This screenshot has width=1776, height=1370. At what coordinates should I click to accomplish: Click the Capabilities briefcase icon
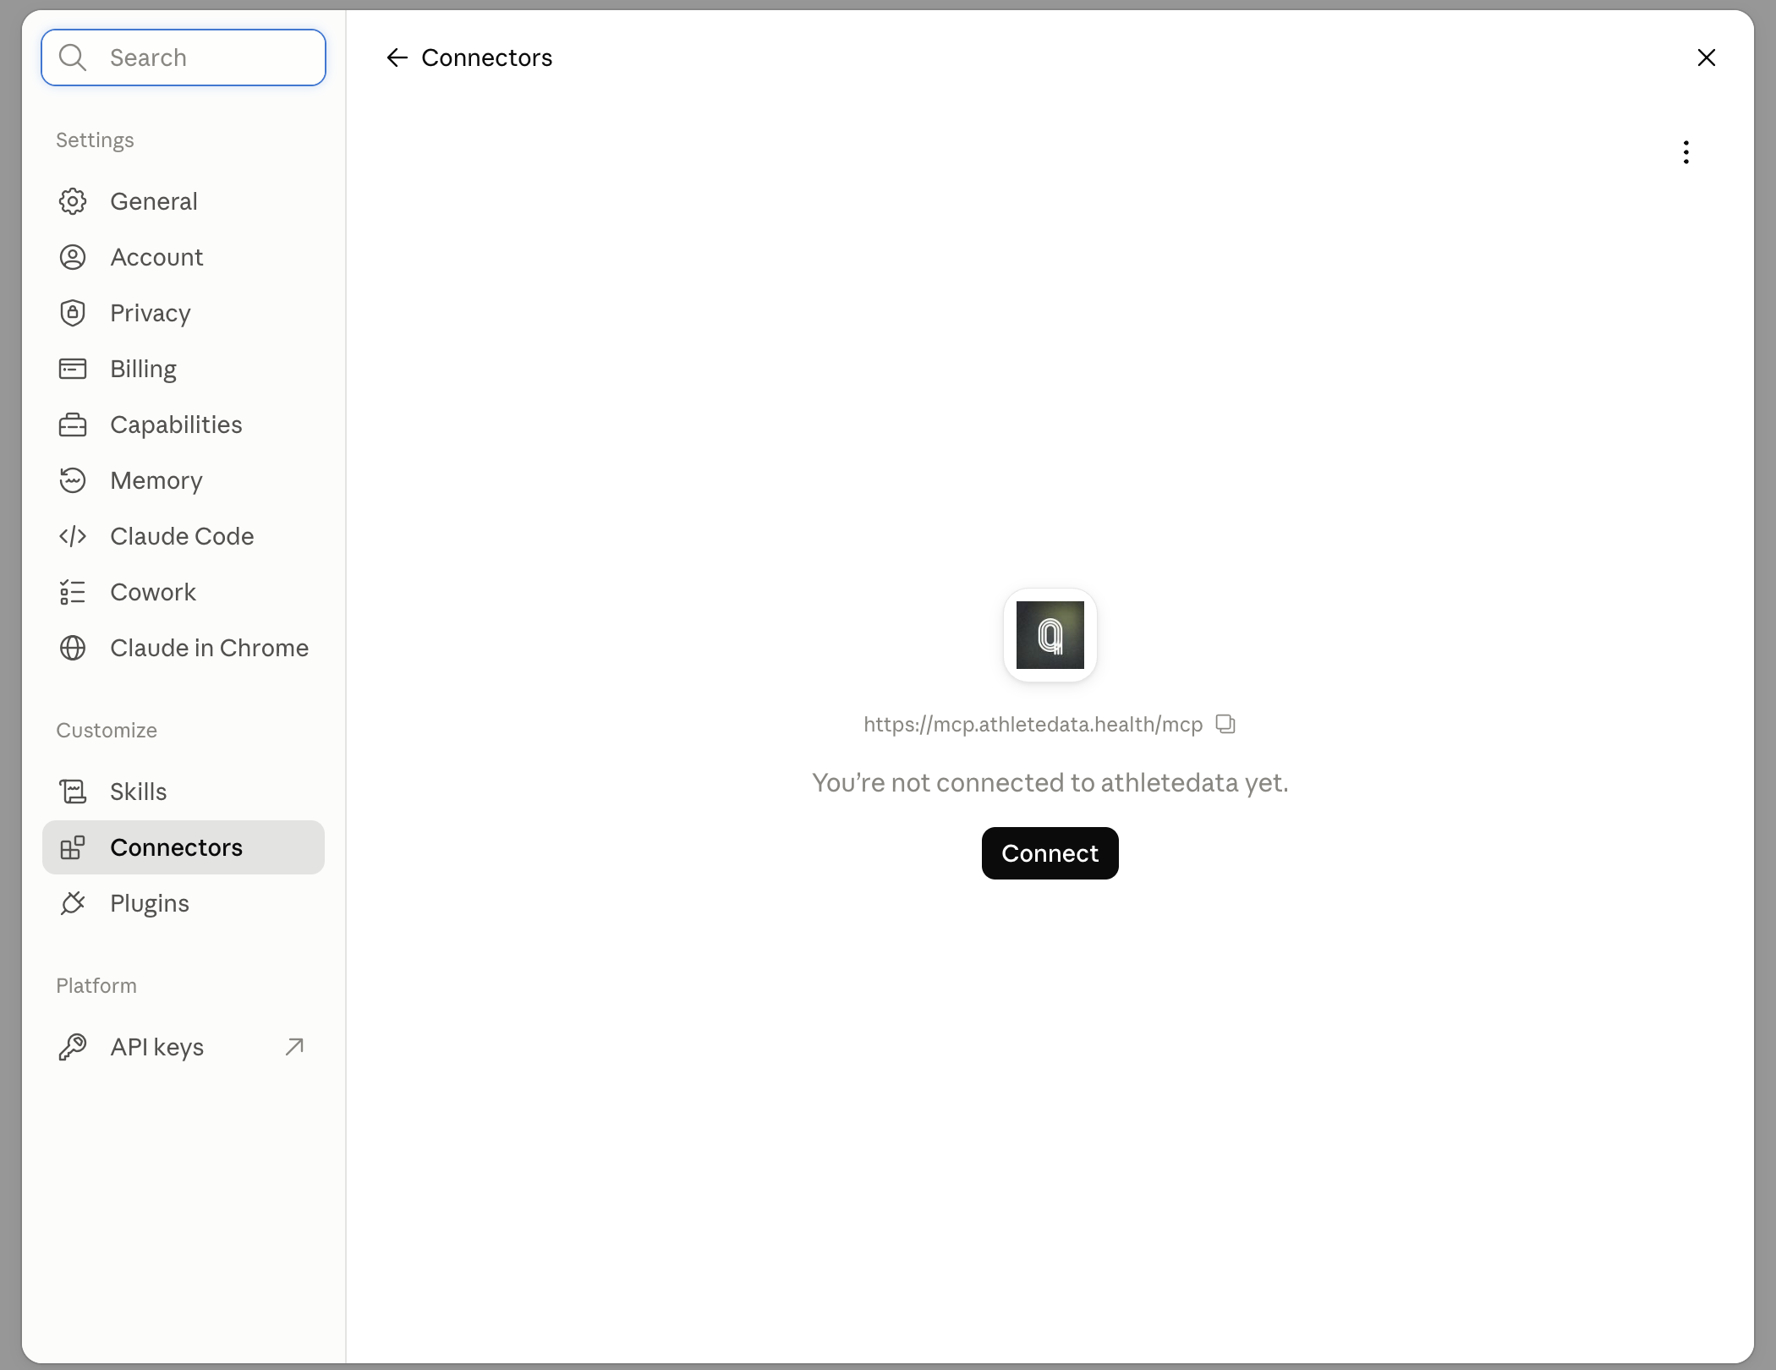point(73,425)
